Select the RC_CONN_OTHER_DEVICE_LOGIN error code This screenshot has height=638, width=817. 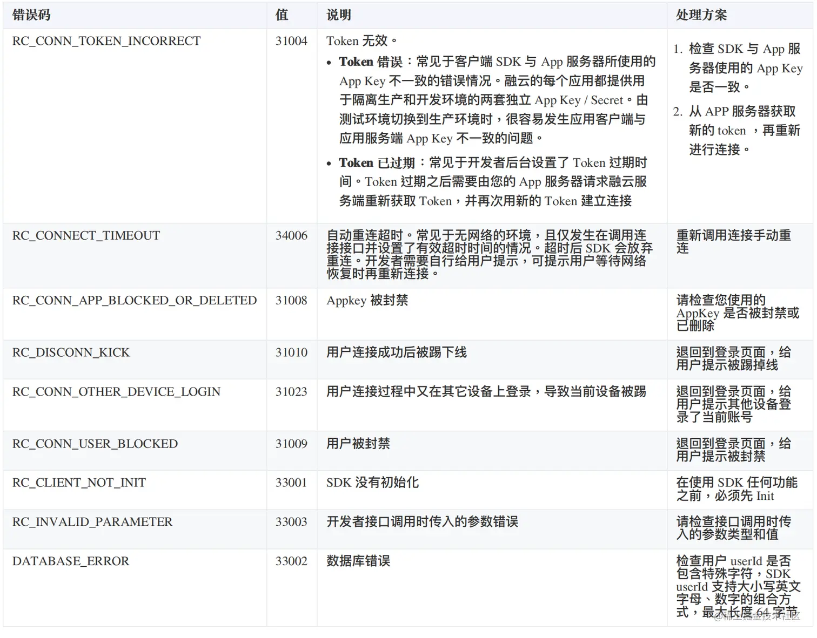click(116, 391)
